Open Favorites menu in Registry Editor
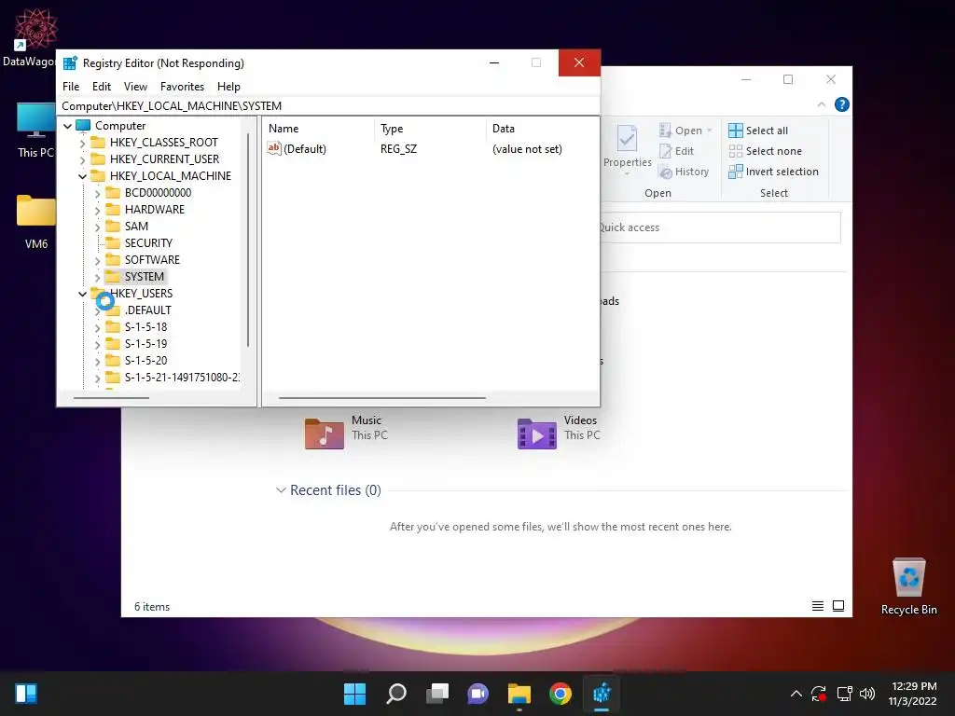This screenshot has height=716, width=955. (x=182, y=87)
